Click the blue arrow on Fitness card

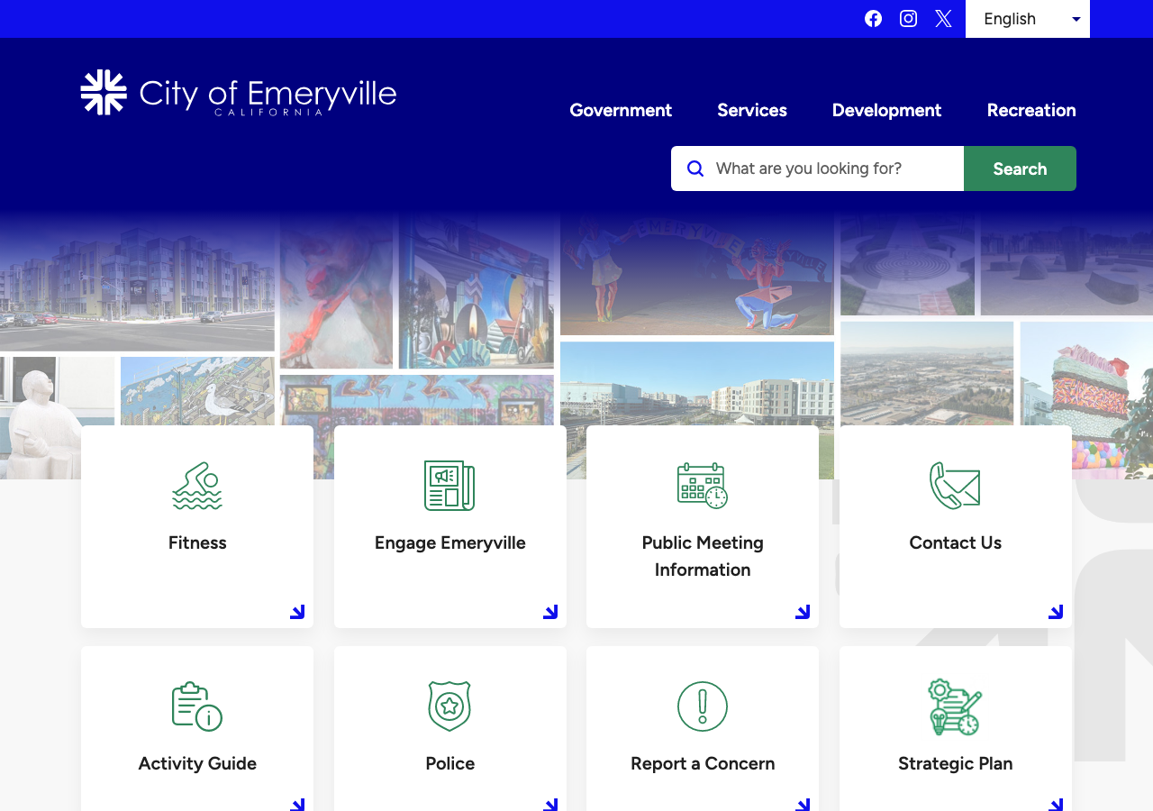click(297, 612)
